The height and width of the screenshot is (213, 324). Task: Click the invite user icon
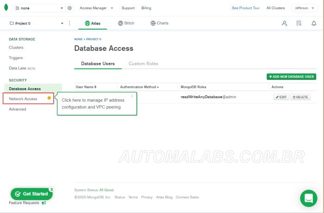[x=285, y=23]
